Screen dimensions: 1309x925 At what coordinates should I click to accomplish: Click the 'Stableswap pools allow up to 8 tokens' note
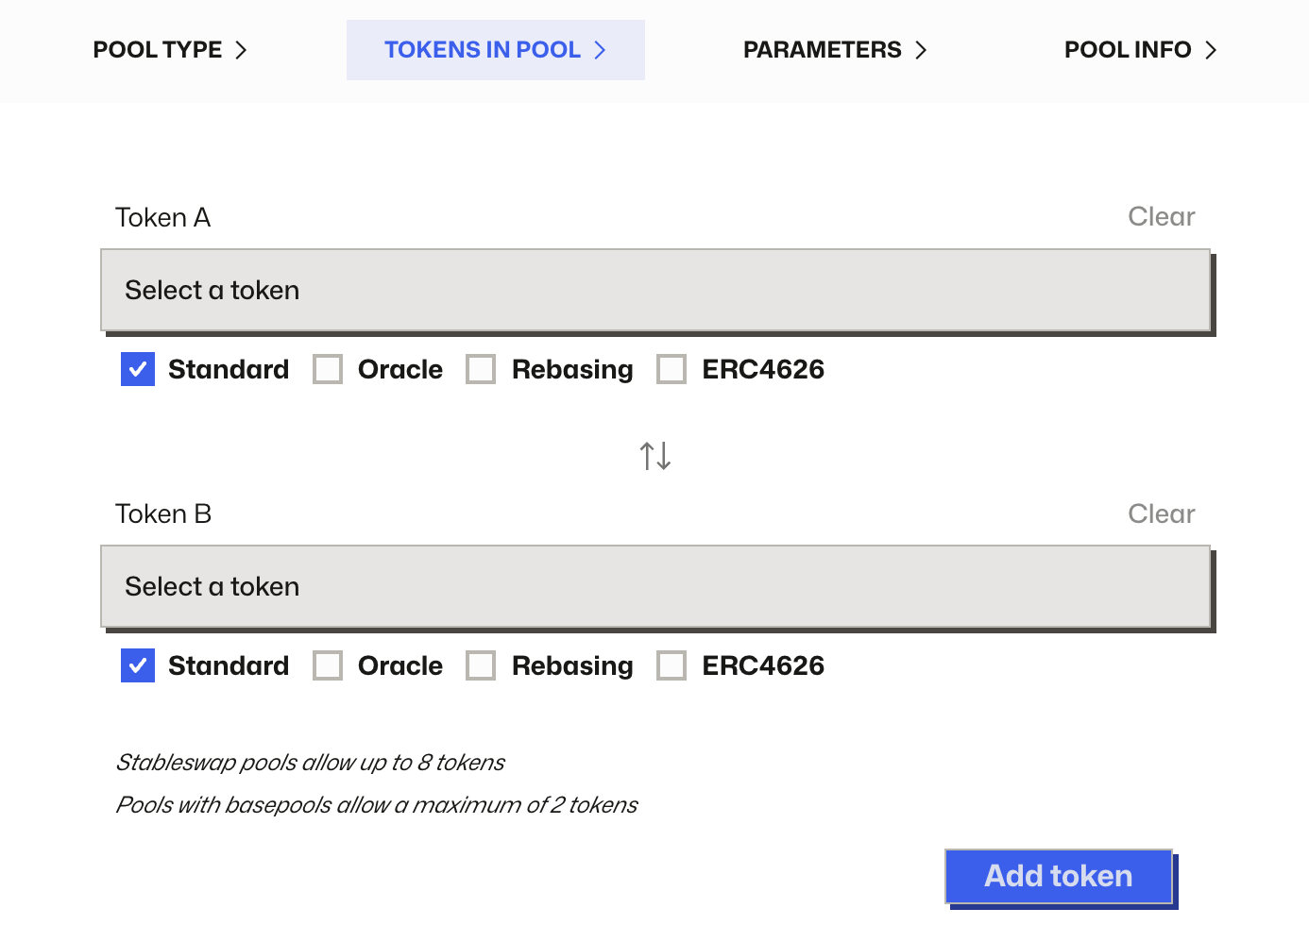coord(310,762)
